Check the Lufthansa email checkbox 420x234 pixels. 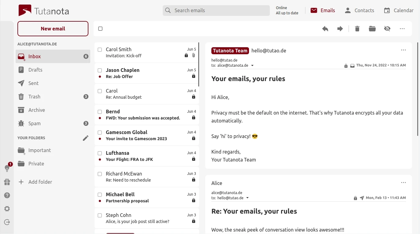click(x=100, y=153)
